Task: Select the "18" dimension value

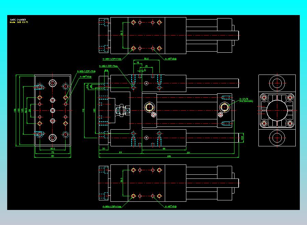Action: click(138, 63)
